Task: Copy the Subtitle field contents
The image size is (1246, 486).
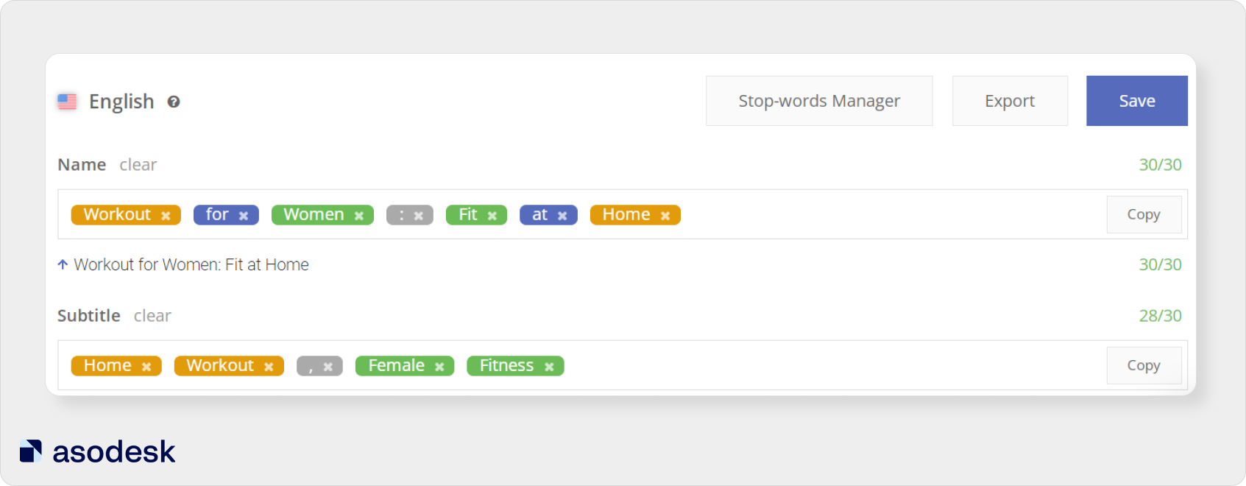Action: click(1143, 365)
